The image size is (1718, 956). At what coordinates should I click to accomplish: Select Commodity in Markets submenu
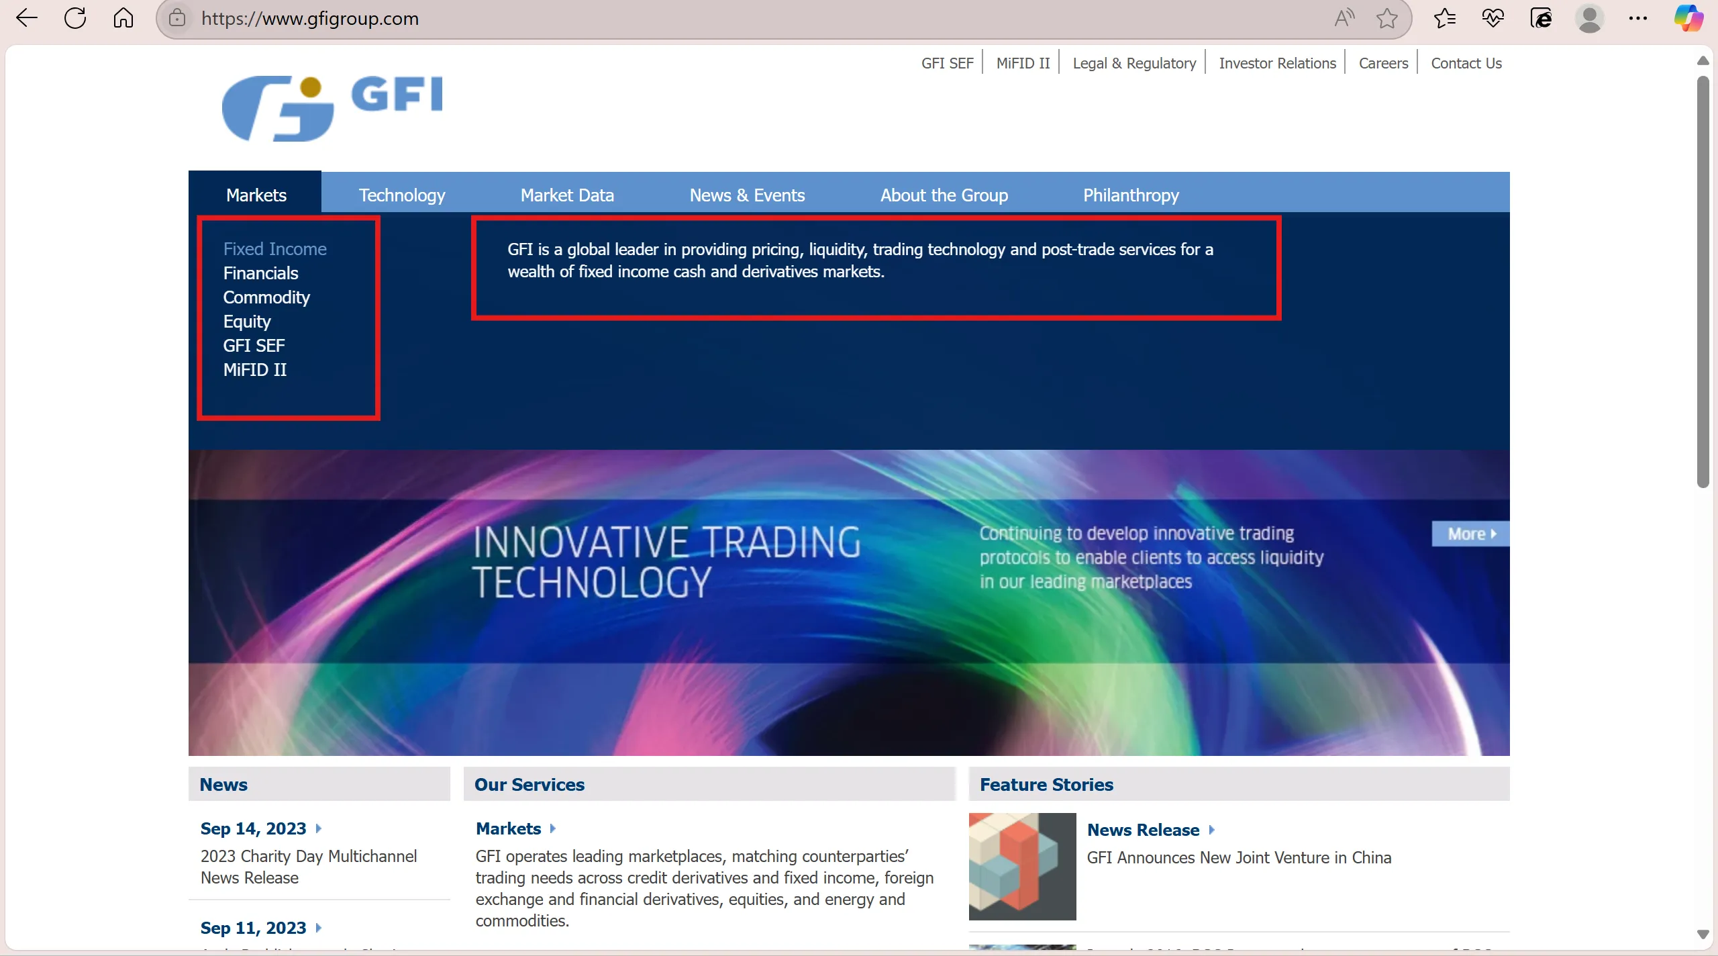coord(266,297)
